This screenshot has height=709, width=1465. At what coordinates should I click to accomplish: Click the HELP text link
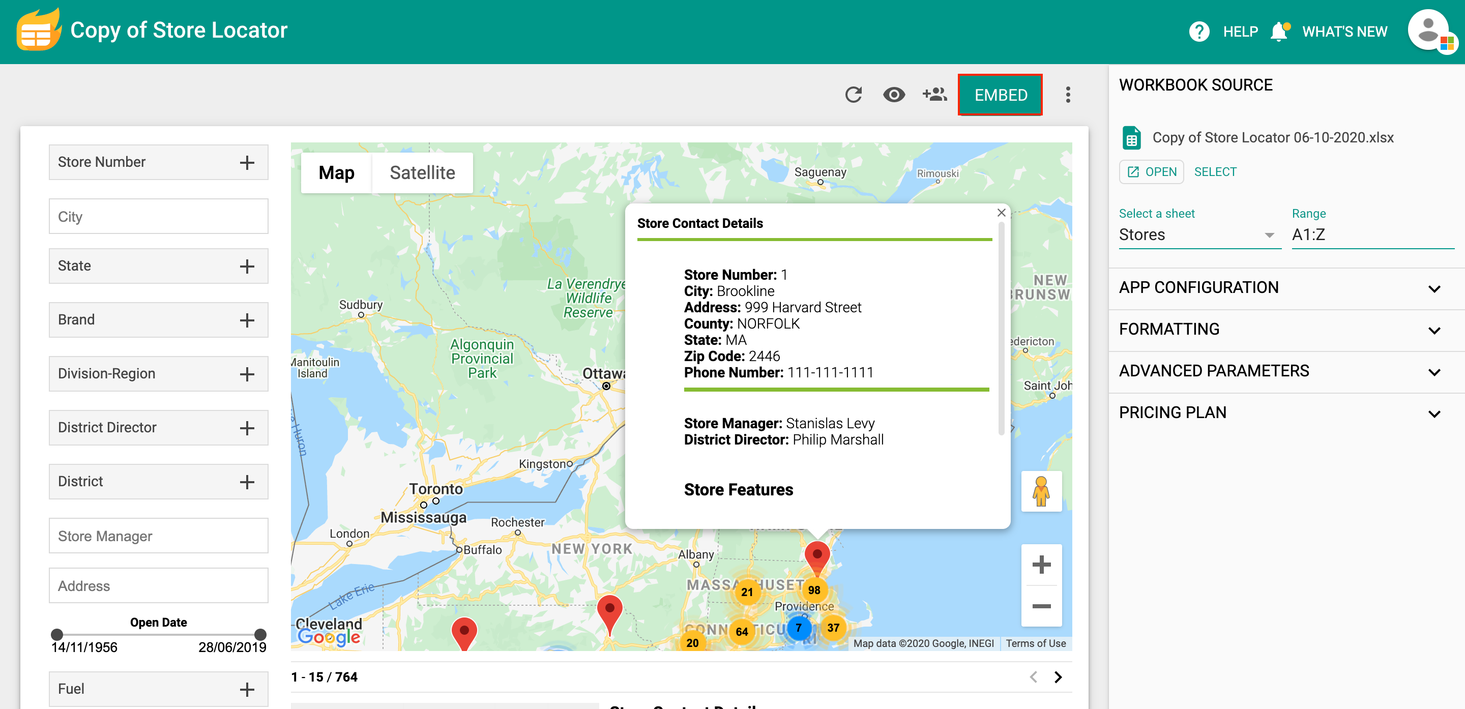[x=1240, y=31]
